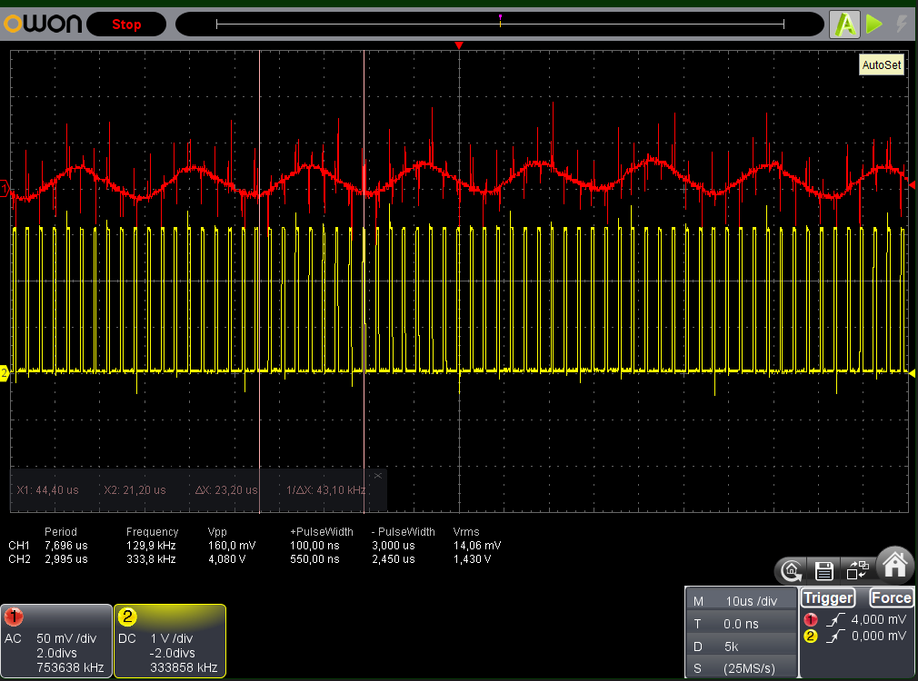Click the Vpp measurement header

click(x=217, y=532)
